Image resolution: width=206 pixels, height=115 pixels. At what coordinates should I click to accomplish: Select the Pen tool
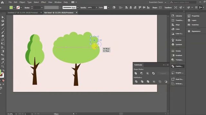click(x=3, y=25)
